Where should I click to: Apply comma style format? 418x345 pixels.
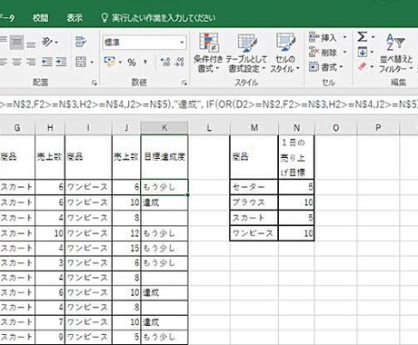click(x=145, y=63)
